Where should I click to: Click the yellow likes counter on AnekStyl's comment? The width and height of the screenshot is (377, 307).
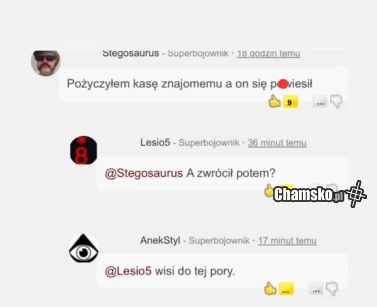(x=286, y=289)
